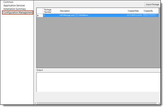Click the horizontal scrollbar left arrow
165x109 pixels.
35,103
